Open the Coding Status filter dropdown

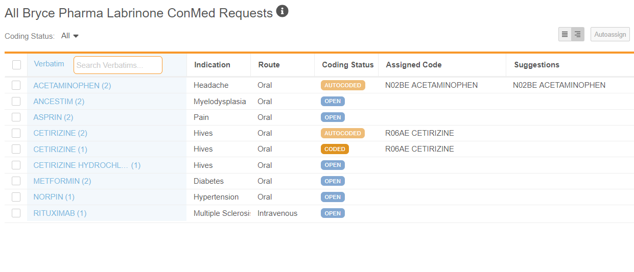(70, 36)
